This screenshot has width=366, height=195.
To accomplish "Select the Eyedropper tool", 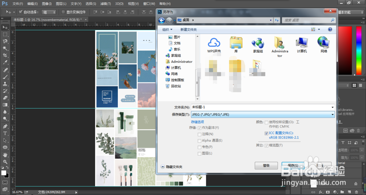I will pyautogui.click(x=5, y=62).
